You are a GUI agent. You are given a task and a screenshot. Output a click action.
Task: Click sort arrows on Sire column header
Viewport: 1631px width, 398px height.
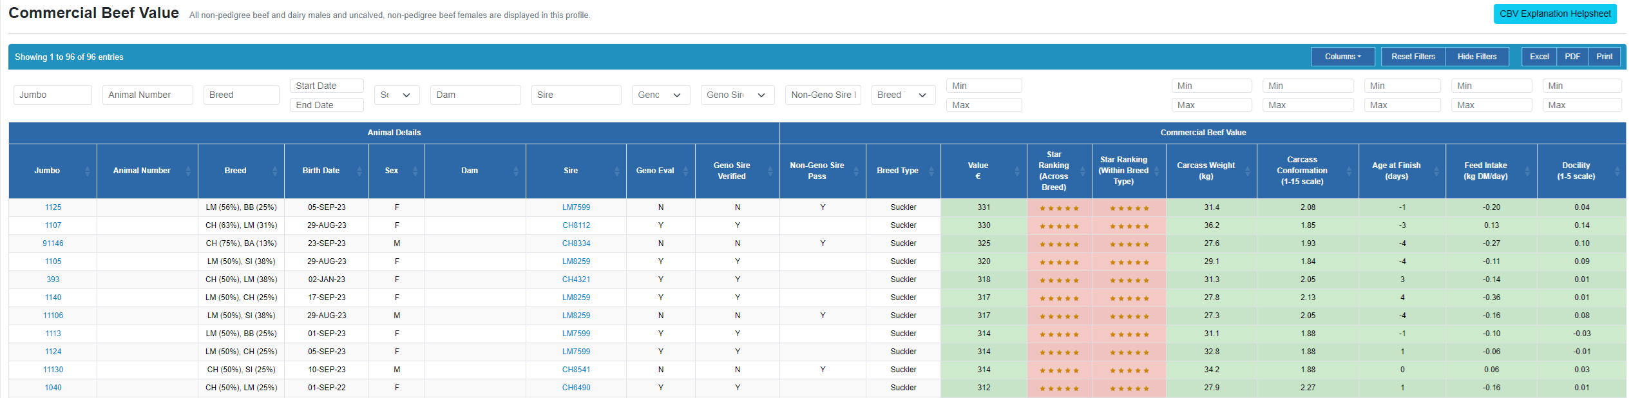coord(617,171)
